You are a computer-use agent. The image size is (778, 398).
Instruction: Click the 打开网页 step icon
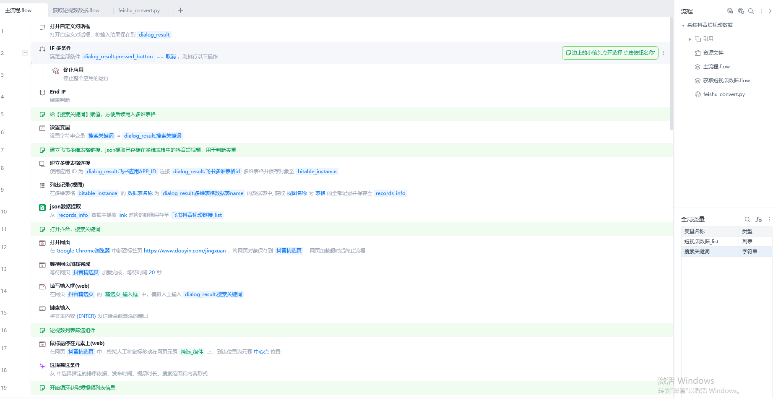click(42, 243)
